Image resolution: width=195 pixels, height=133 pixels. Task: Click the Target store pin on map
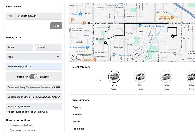coord(80,14)
